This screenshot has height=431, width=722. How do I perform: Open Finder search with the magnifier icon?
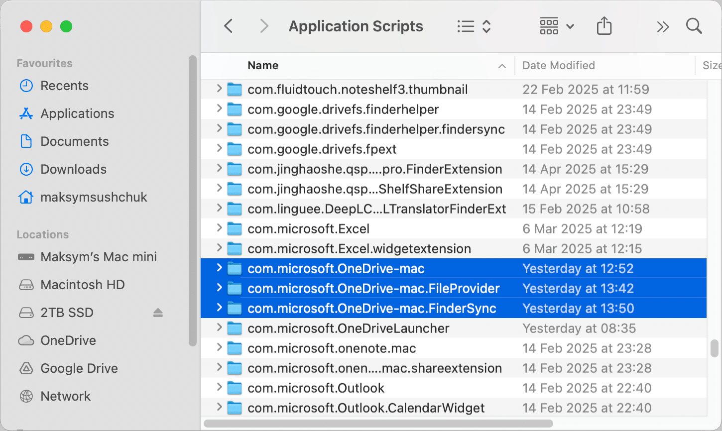click(x=693, y=26)
